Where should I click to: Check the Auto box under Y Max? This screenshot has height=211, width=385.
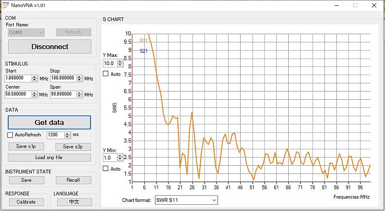tap(106, 74)
